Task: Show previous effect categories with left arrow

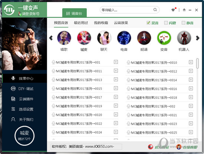Action: pos(51,38)
